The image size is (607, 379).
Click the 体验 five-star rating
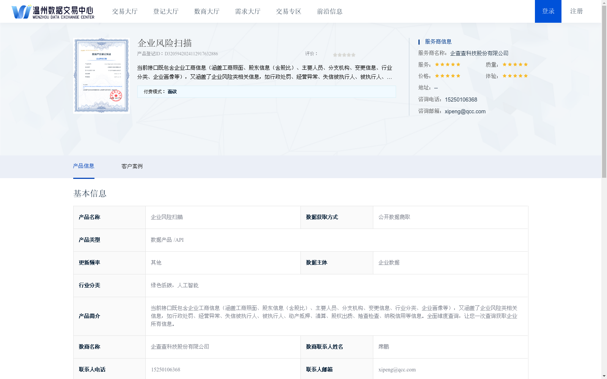pos(515,76)
